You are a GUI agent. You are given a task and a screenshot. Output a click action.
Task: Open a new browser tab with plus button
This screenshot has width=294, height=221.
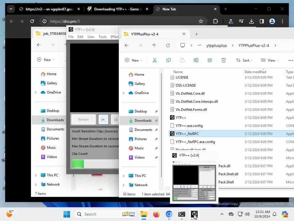click(x=226, y=9)
